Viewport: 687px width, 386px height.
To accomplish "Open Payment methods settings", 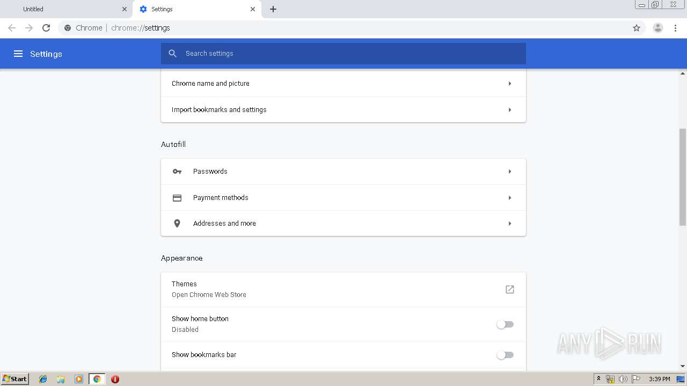I will 343,198.
